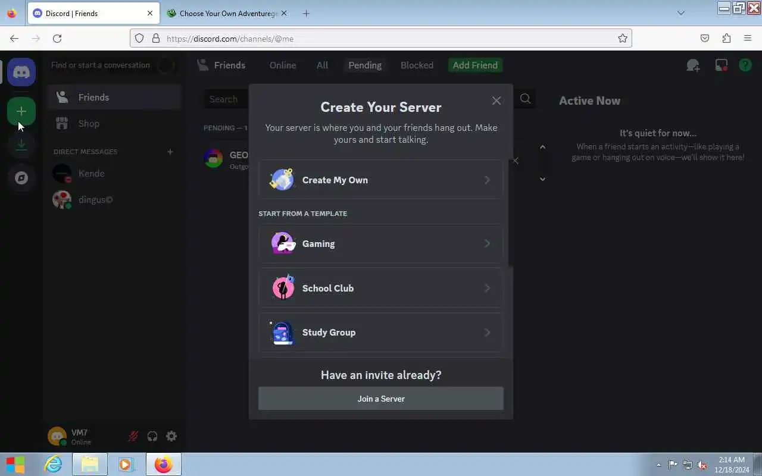Open the Save to Pocket icon

(705, 39)
